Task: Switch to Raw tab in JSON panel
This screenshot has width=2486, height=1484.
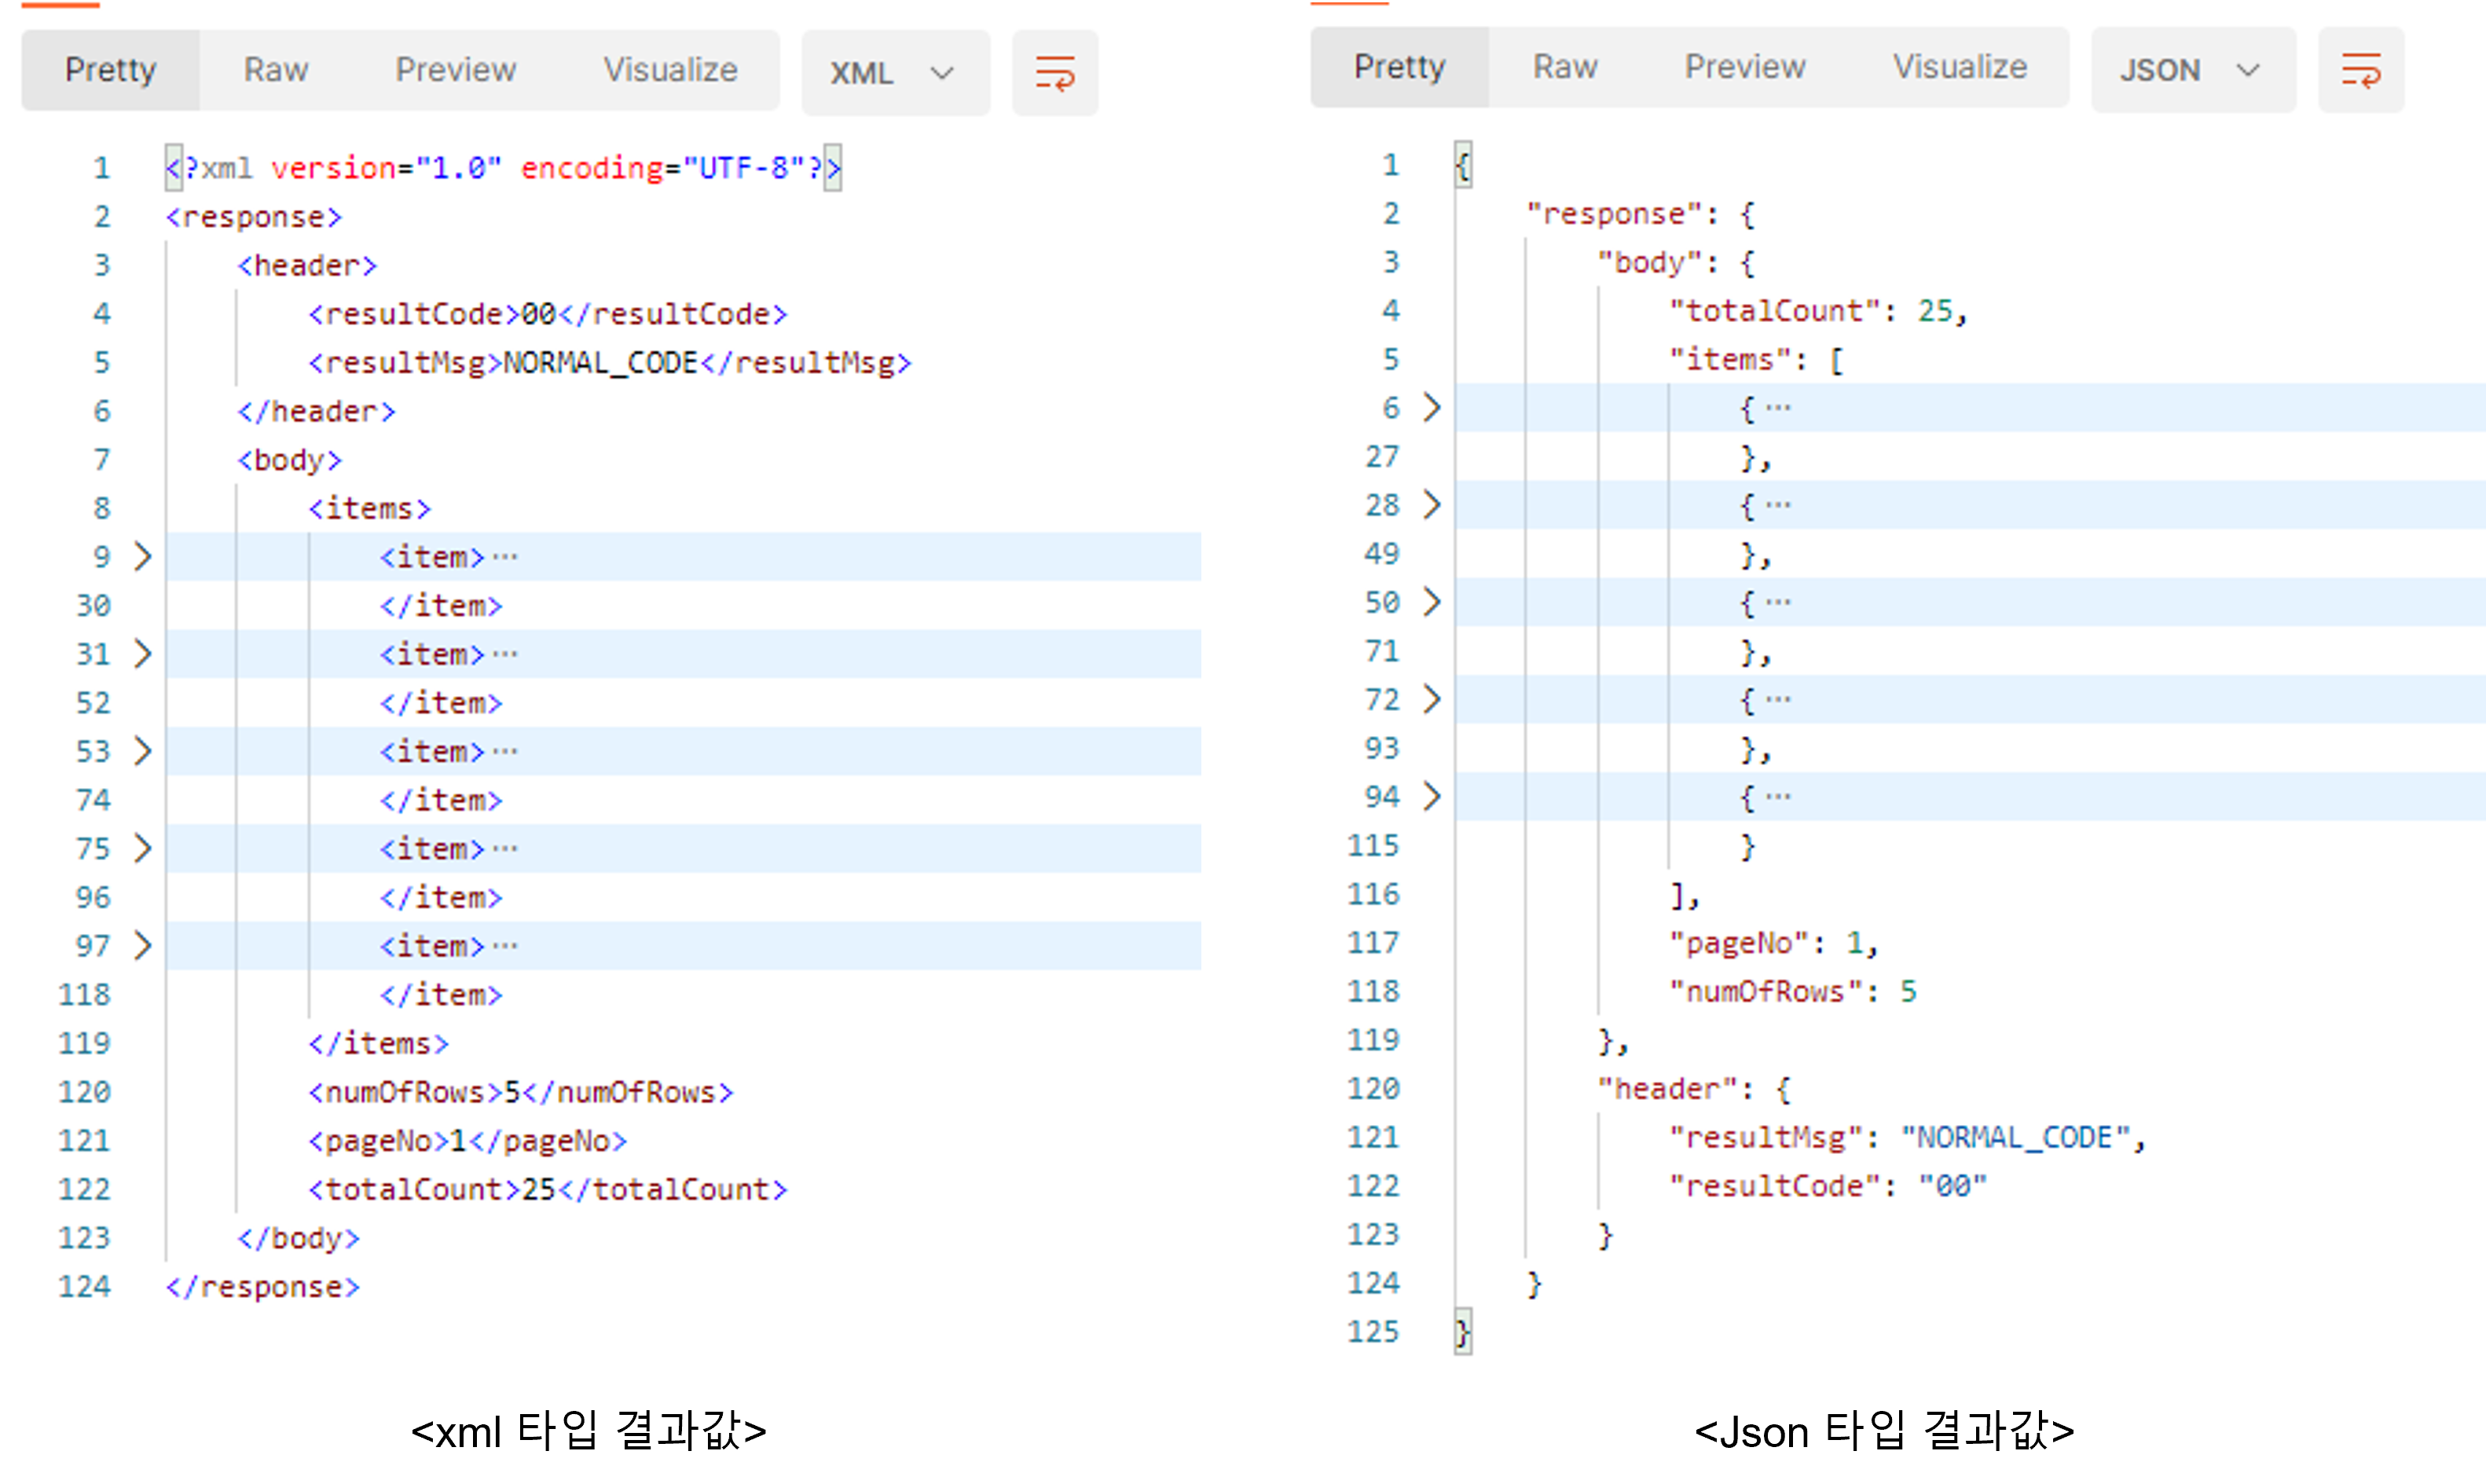Action: click(1565, 67)
